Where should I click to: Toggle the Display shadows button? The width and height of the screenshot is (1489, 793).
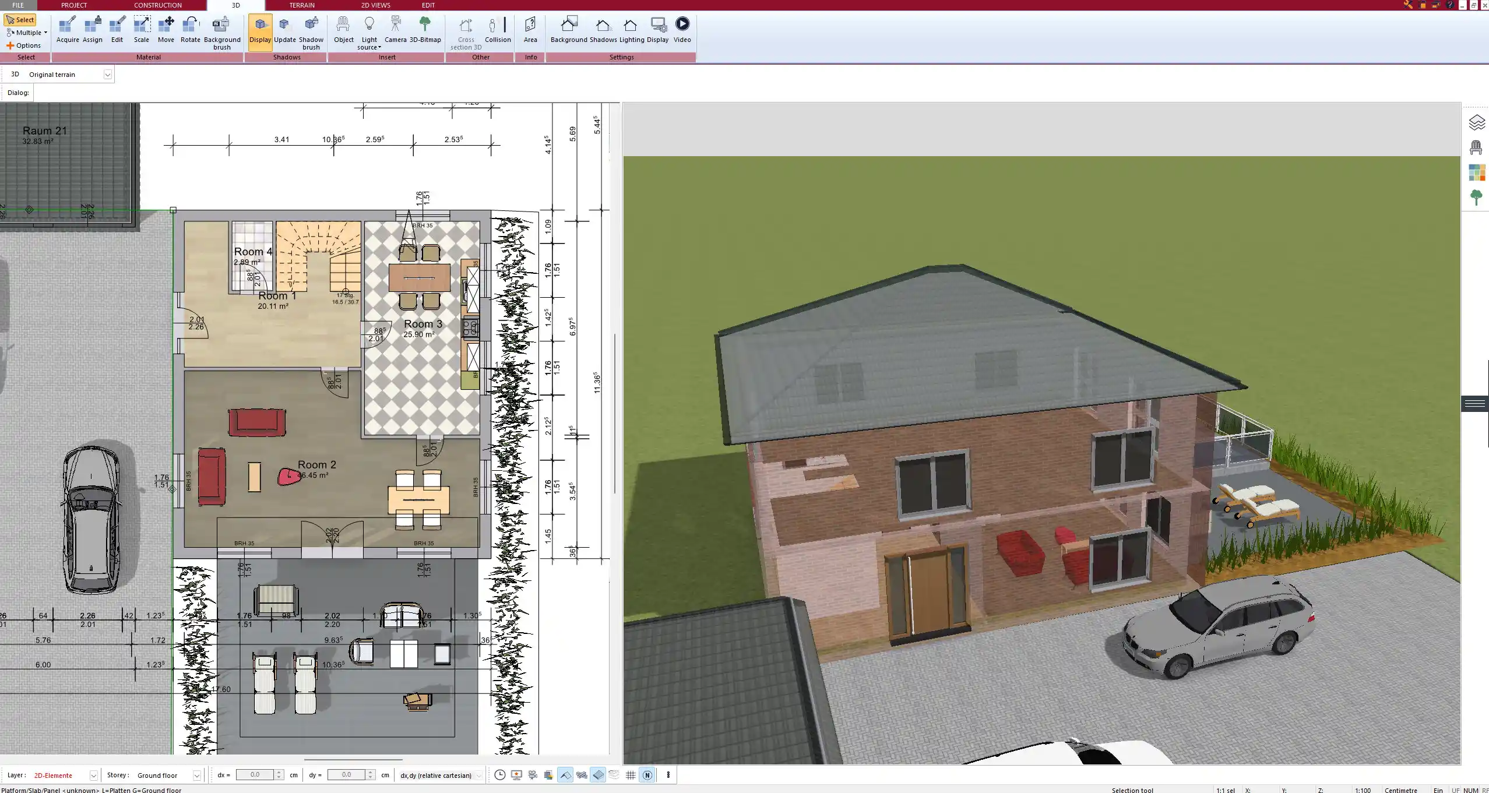[260, 32]
